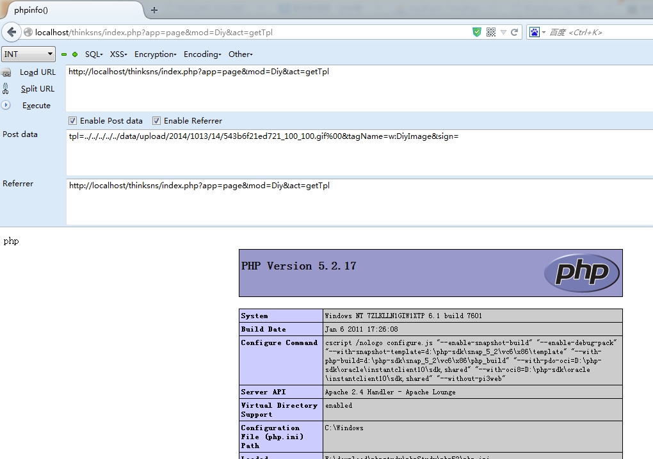Click the globe site identity icon
Screen dimensions: 653x459
28,32
